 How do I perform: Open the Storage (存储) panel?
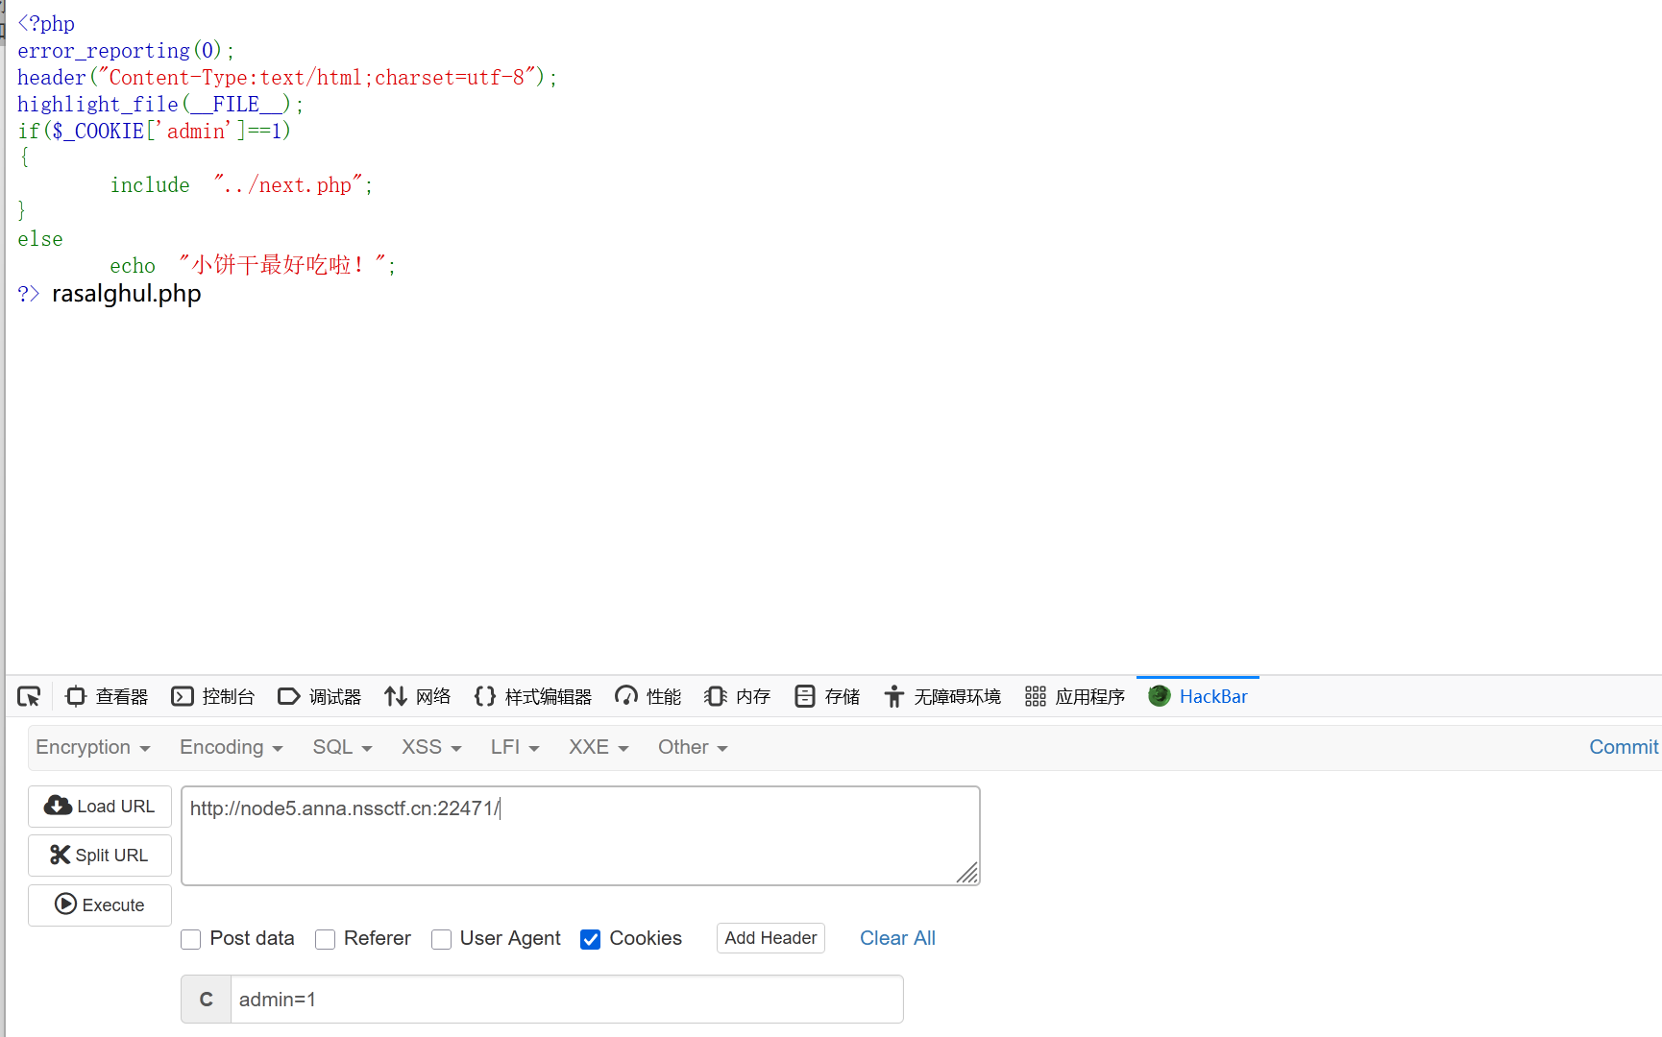[x=827, y=696]
